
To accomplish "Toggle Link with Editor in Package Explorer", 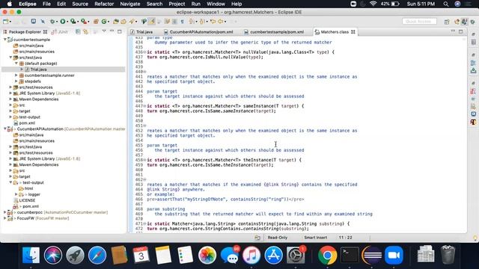I will [x=85, y=31].
